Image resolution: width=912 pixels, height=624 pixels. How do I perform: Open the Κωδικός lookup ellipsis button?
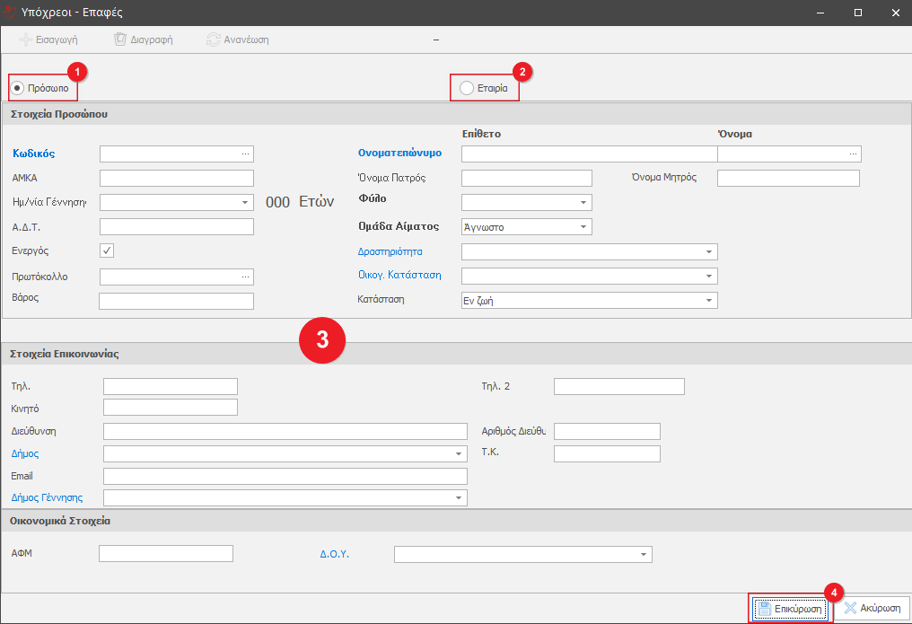245,154
